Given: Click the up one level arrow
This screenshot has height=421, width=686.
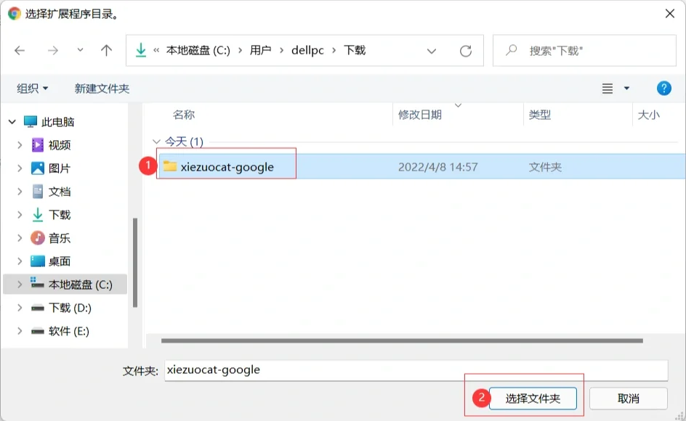Looking at the screenshot, I should [x=105, y=51].
